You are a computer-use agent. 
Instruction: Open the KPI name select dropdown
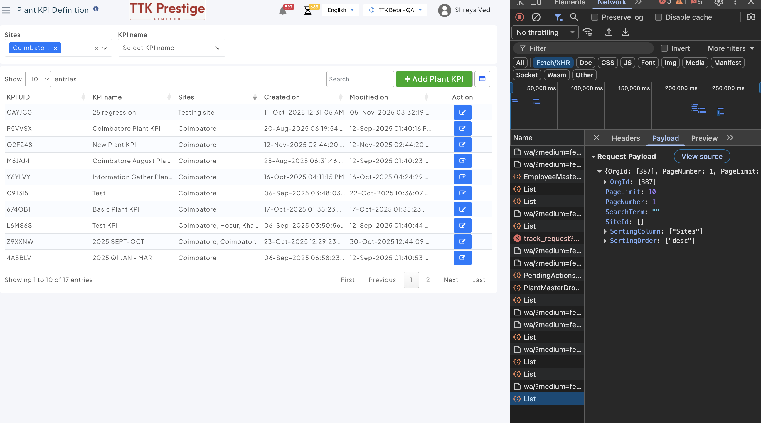[171, 48]
